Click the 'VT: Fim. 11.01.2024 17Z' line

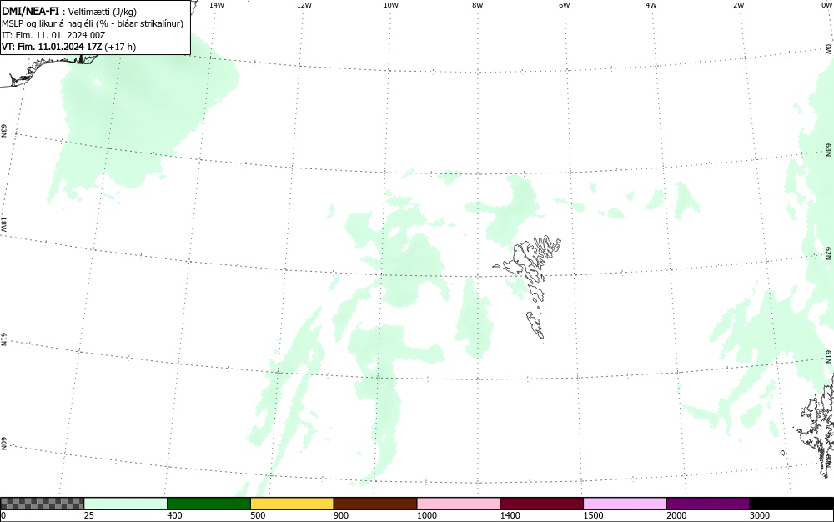(x=68, y=47)
